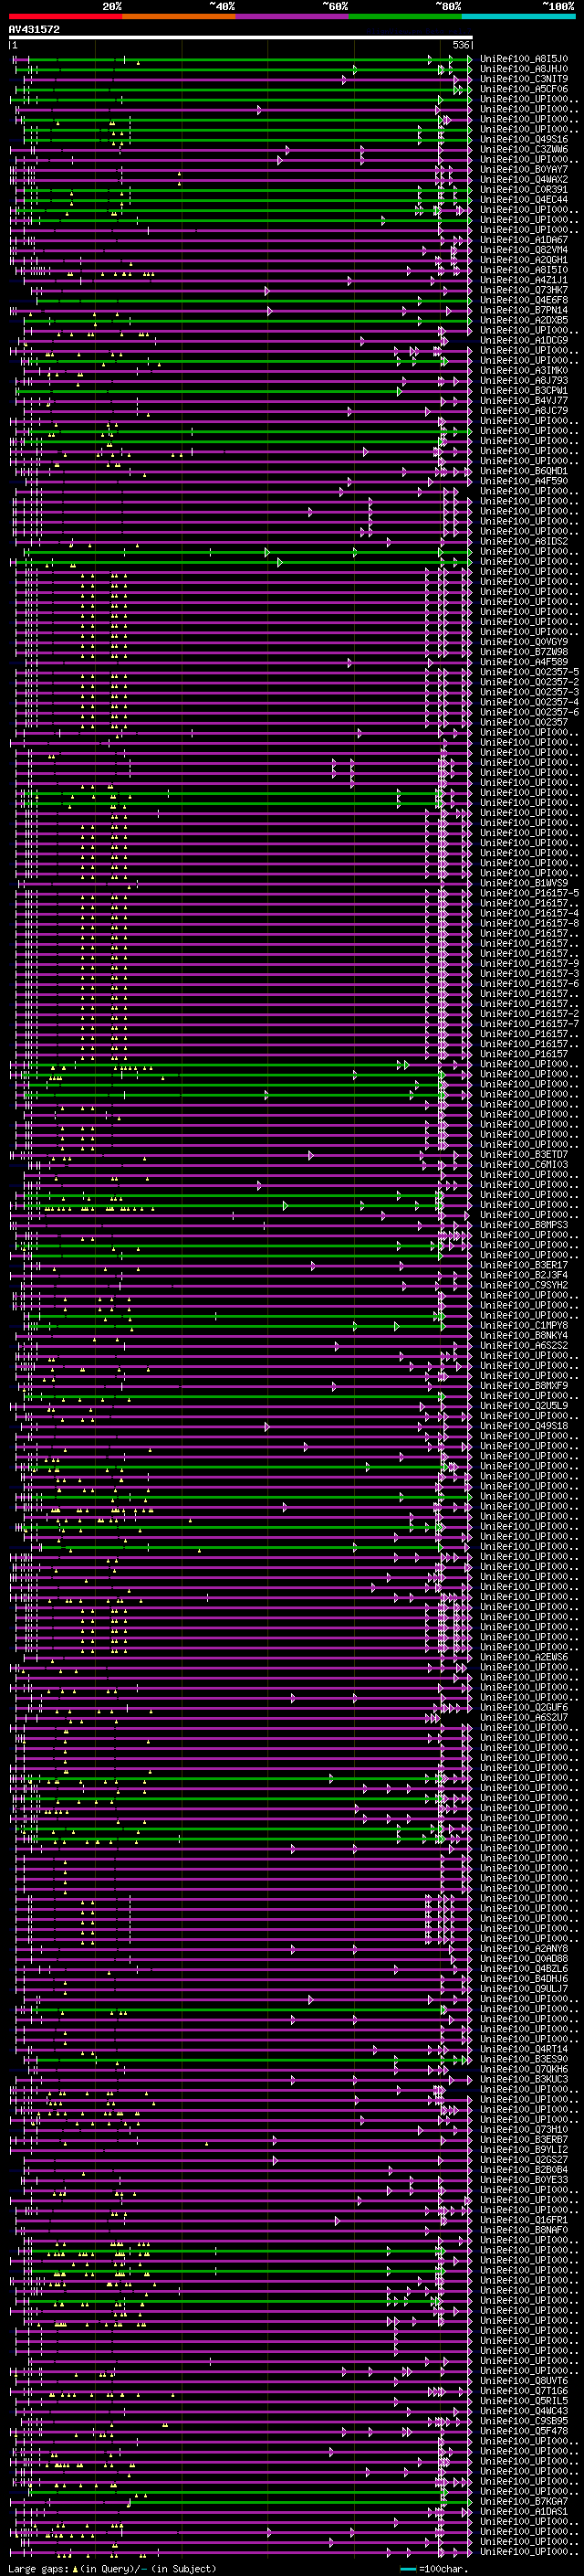Click the orange ~40% legend segment
Image resolution: width=584 pixels, height=2576 pixels.
pyautogui.click(x=179, y=16)
